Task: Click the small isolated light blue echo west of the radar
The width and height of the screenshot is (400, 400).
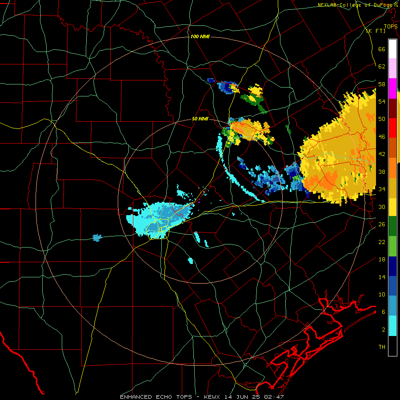Action: (x=97, y=238)
